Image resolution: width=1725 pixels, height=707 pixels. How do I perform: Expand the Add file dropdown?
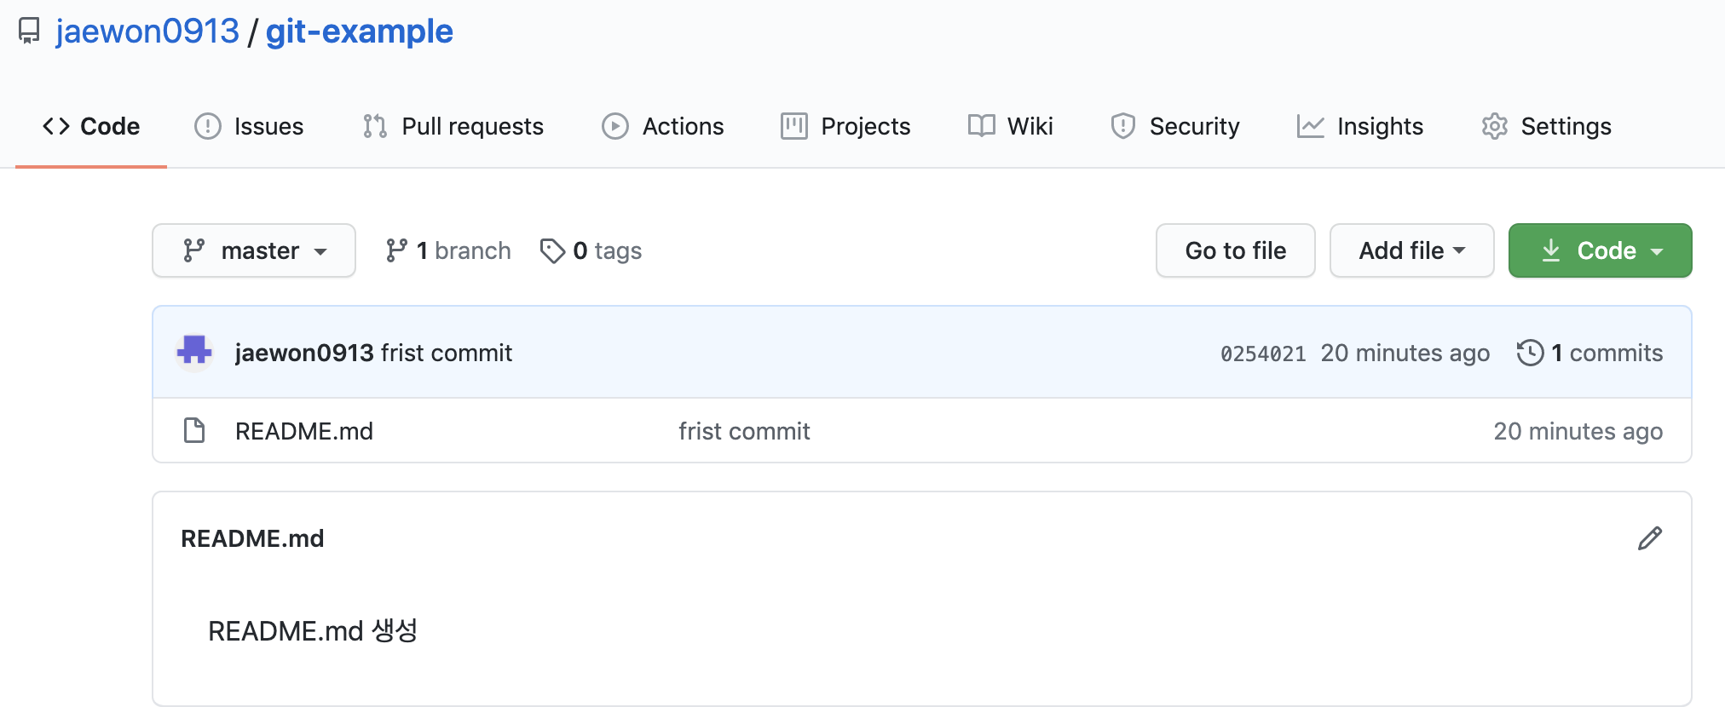(x=1411, y=250)
